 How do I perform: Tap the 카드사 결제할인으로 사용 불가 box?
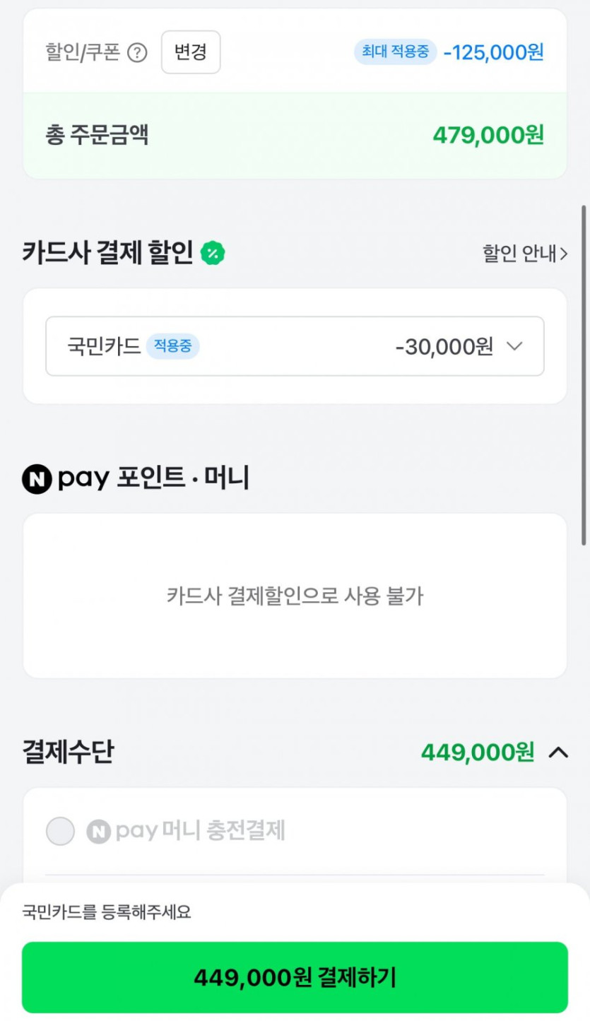(x=295, y=596)
